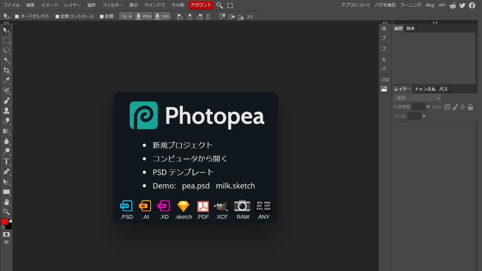Click the lock image pixels brush icon
The image size is (482, 271).
tap(455, 107)
